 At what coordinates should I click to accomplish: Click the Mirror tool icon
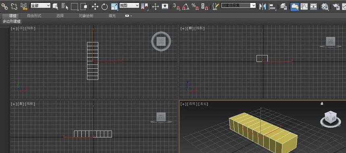262,7
